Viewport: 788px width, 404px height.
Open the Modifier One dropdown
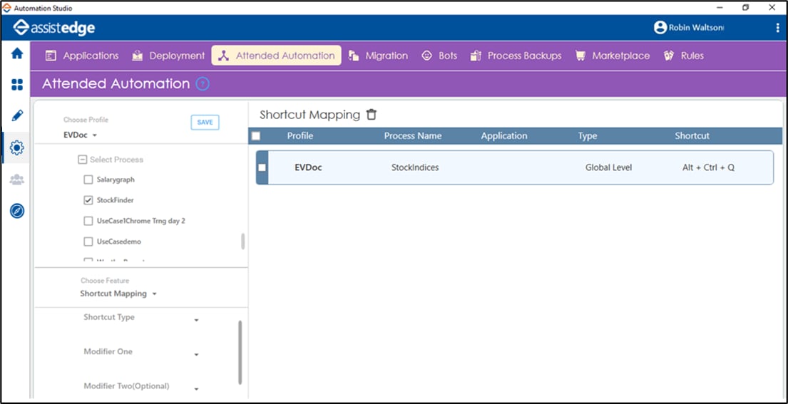[196, 355]
